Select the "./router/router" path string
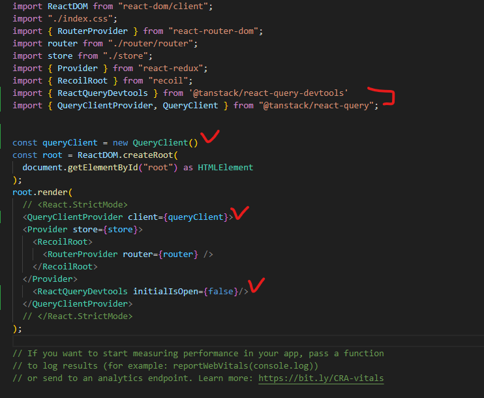The height and width of the screenshot is (398, 484). pos(150,44)
